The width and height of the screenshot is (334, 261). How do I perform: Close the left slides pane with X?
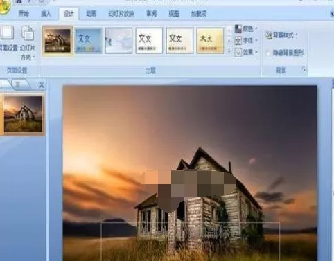(42, 85)
